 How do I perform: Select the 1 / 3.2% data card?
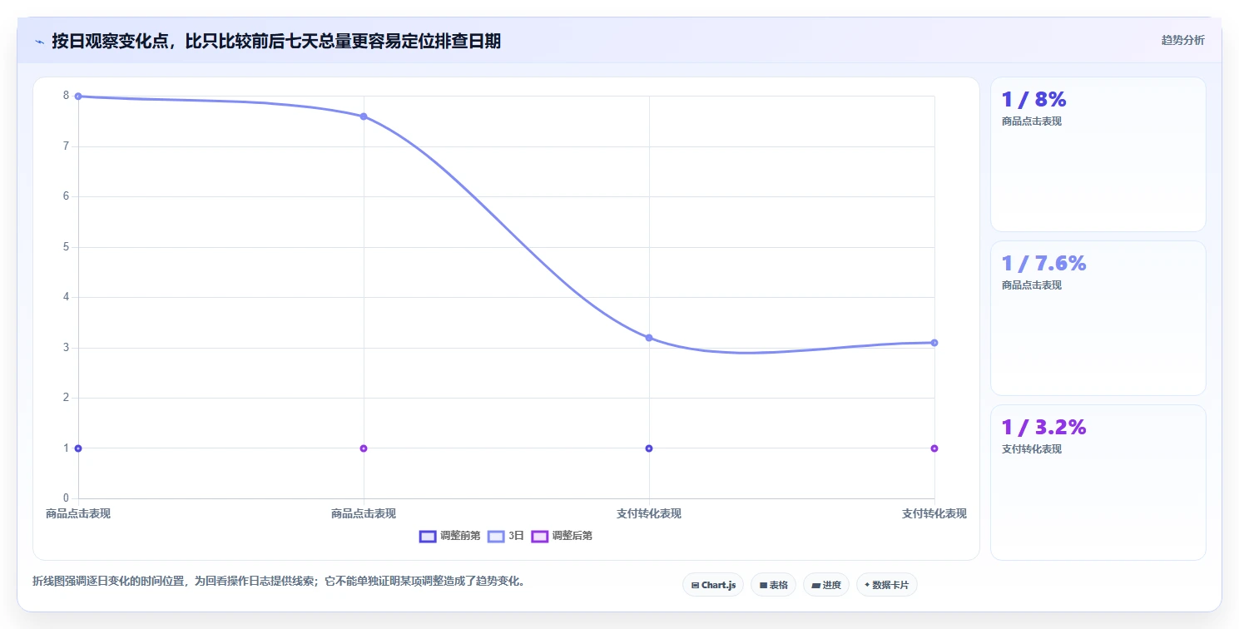point(1098,483)
